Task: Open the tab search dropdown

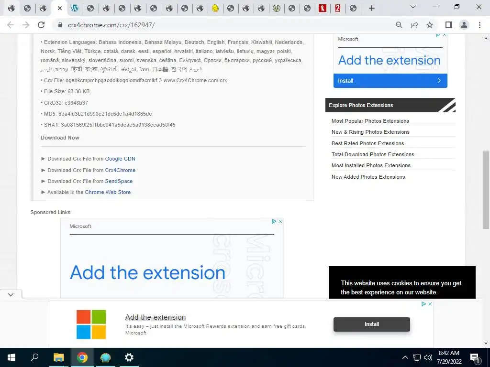Action: coord(413,7)
